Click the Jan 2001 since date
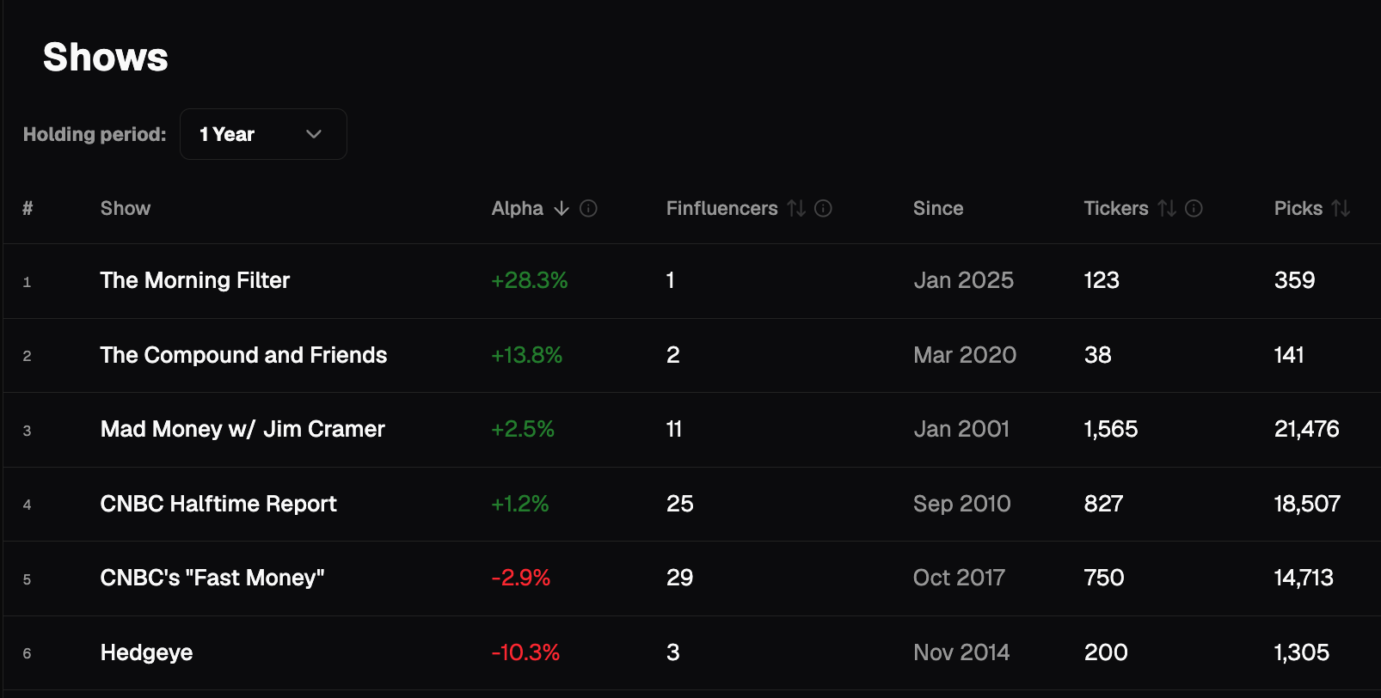This screenshot has width=1381, height=698. pos(961,429)
